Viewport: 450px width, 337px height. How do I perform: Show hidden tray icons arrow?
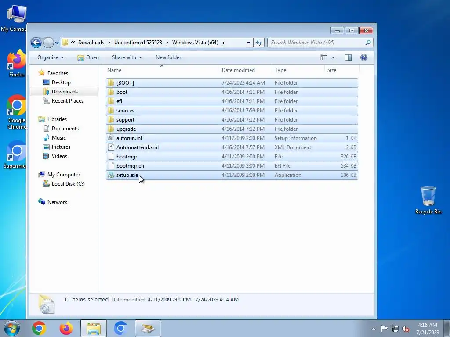tap(374, 329)
